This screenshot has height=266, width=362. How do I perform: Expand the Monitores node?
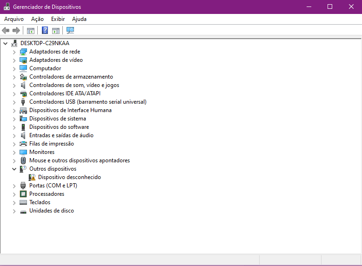[x=14, y=153]
